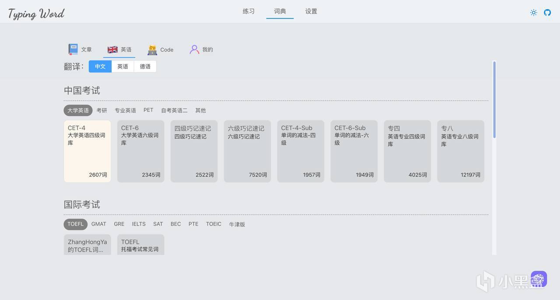Select the PTE filter tag
The width and height of the screenshot is (560, 300).
(x=193, y=224)
